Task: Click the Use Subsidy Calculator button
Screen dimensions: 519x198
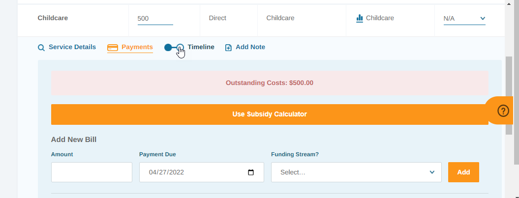Action: [x=270, y=114]
